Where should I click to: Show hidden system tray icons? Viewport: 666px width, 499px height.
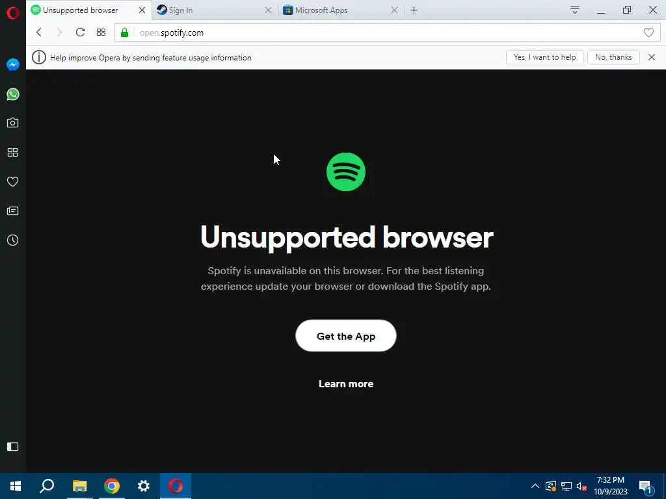click(535, 486)
